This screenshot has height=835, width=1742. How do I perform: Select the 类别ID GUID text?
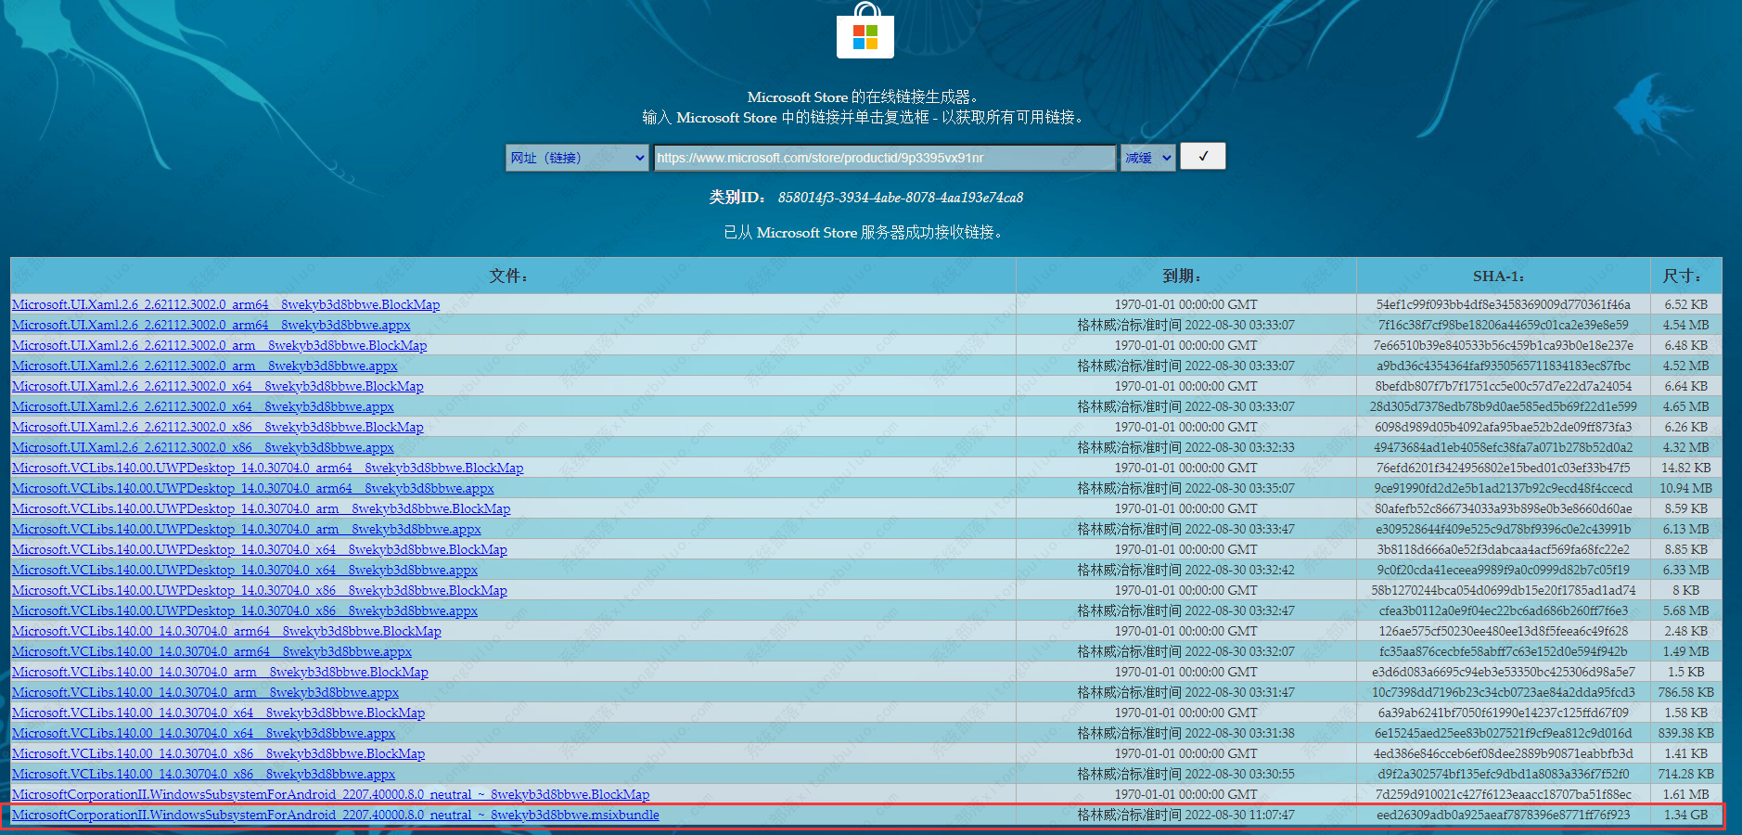tap(900, 197)
